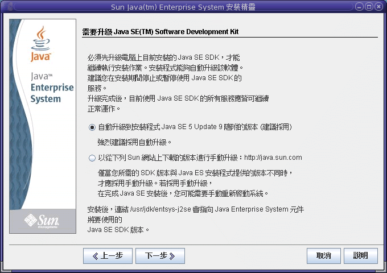Choose manual upgrade from java.sun.com option
Image resolution: width=387 pixels, height=273 pixels.
click(92, 158)
